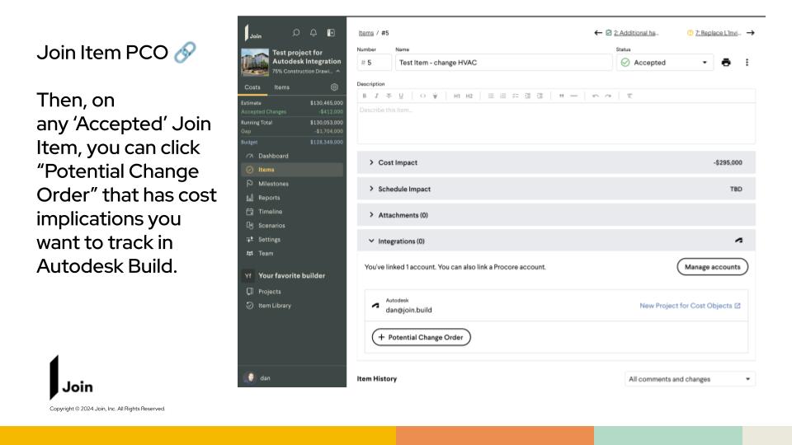This screenshot has width=792, height=445.
Task: Click the Items breadcrumb link
Action: pyautogui.click(x=366, y=33)
